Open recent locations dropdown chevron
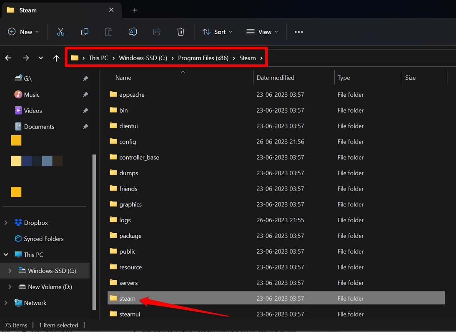The height and width of the screenshot is (332, 456). 41,58
